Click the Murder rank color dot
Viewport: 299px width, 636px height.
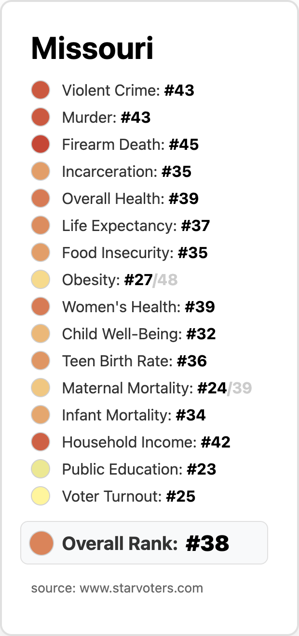(x=41, y=117)
